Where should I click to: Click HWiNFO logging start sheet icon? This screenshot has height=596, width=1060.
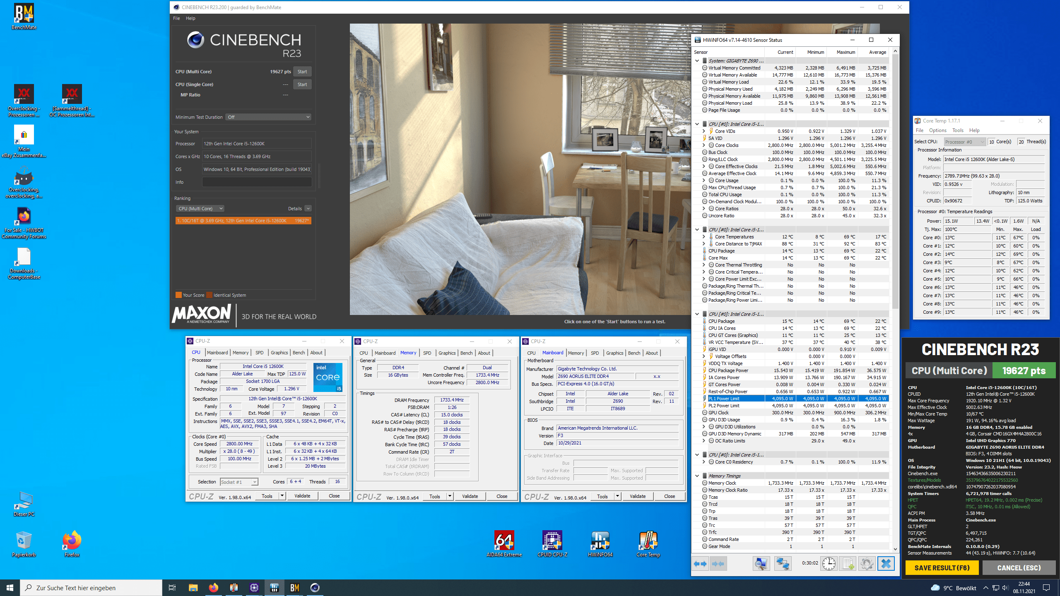point(848,564)
